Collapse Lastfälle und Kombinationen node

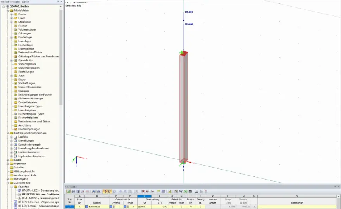coord(8,133)
